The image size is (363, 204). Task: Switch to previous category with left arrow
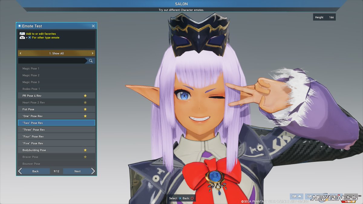coord(20,53)
